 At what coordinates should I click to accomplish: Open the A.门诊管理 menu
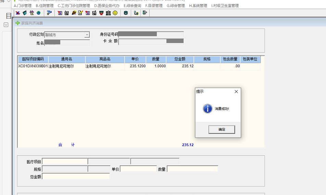[23, 6]
